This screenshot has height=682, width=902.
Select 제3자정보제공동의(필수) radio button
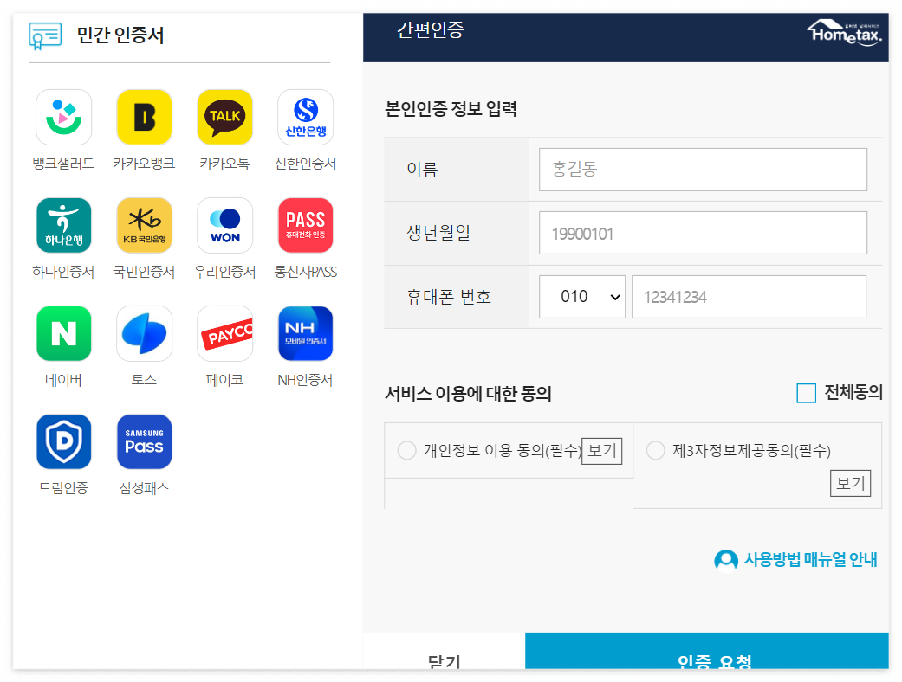655,450
